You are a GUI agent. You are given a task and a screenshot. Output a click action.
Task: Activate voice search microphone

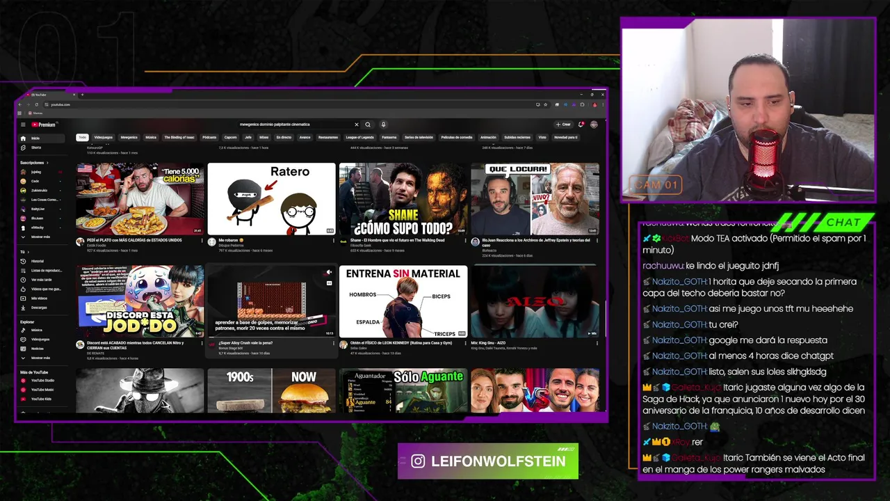coord(383,125)
